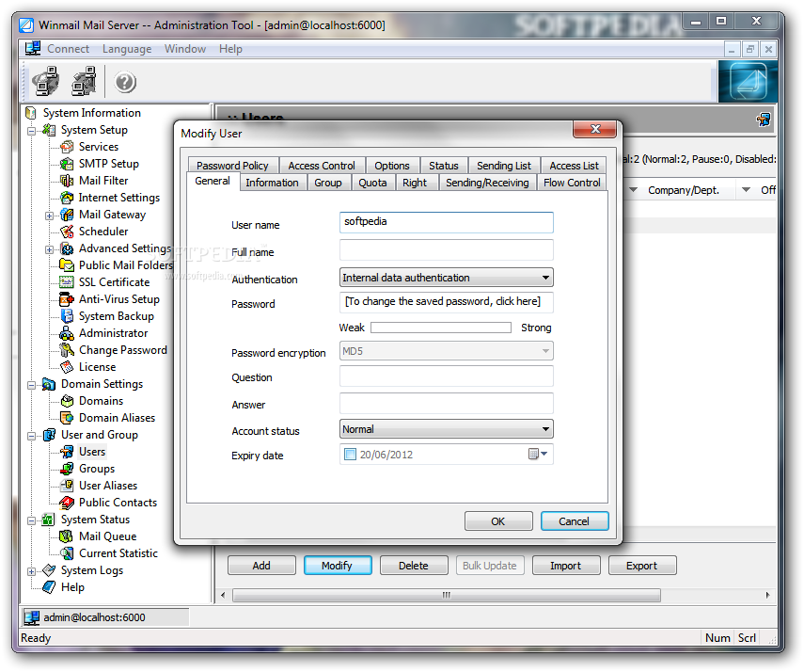Click the Add user button
The height and width of the screenshot is (672, 804).
tap(261, 566)
